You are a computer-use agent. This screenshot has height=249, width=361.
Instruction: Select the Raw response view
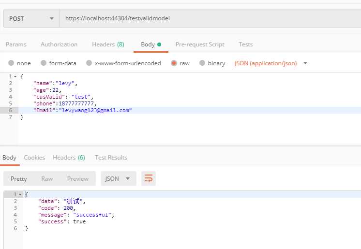[x=47, y=179]
